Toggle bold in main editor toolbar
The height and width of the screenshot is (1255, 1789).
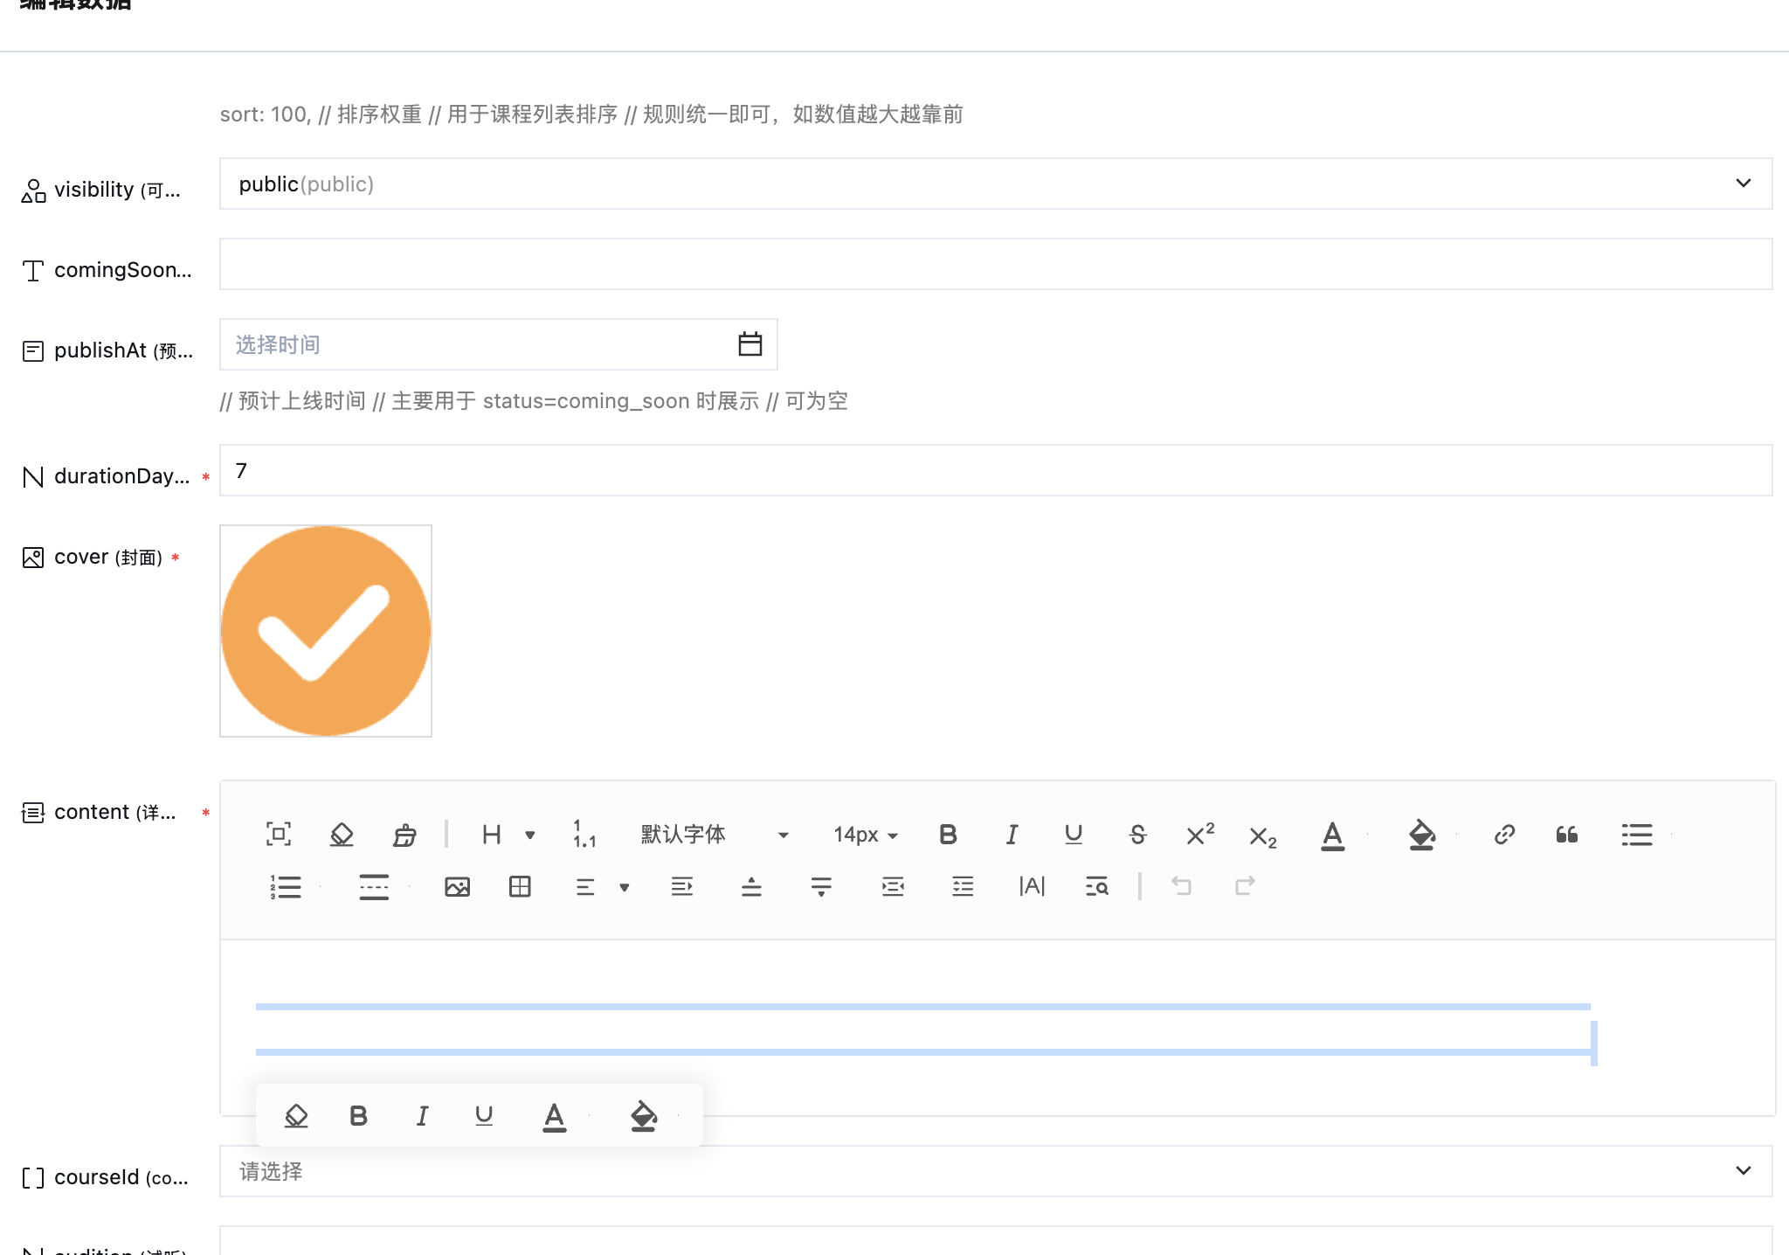click(948, 835)
